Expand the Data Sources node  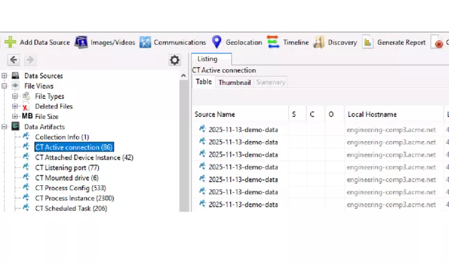4,75
